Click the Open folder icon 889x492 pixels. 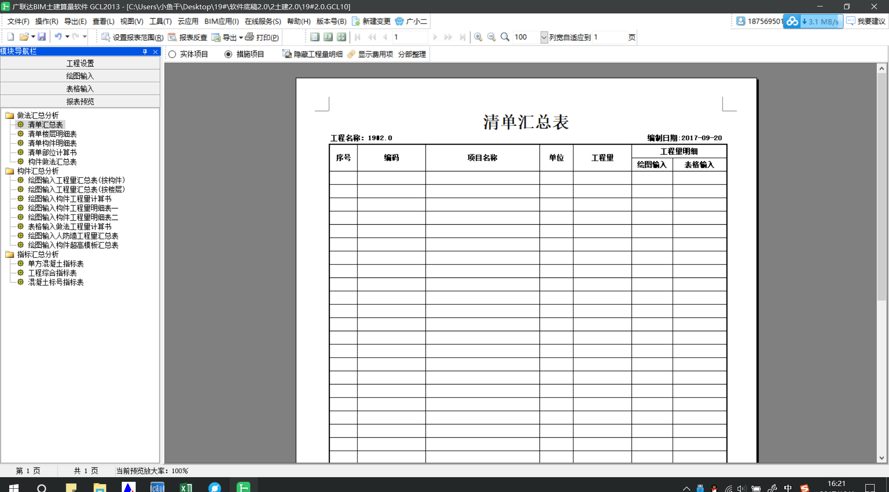[x=24, y=37]
